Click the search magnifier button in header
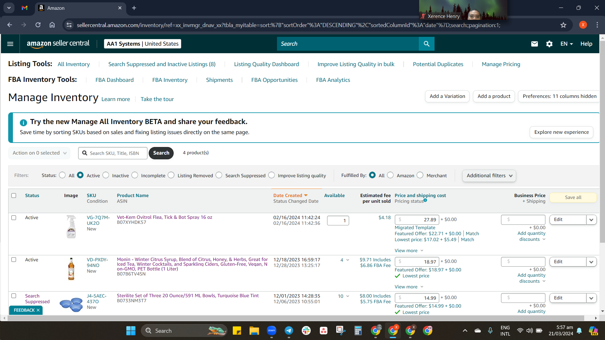This screenshot has height=340, width=605. click(426, 44)
